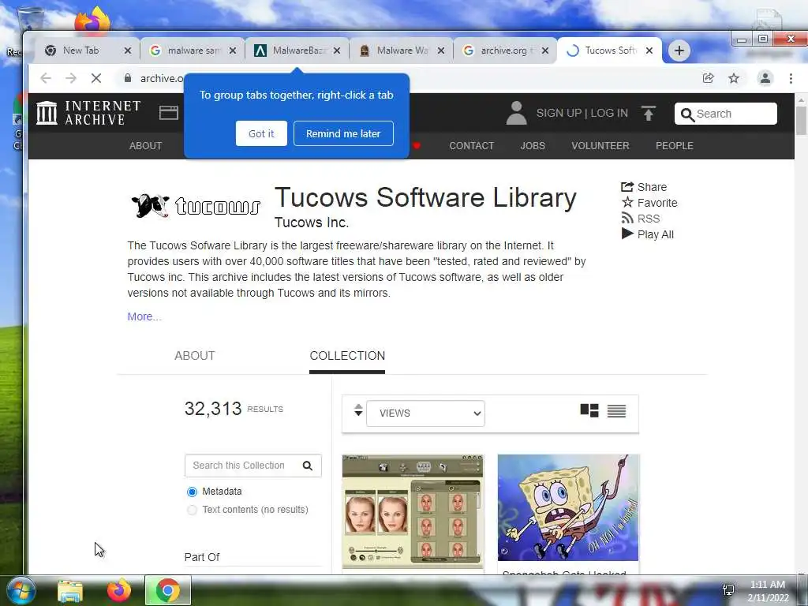Screen dimensions: 808x606
Task: Add collection to Favorites with the star
Action: [649, 203]
